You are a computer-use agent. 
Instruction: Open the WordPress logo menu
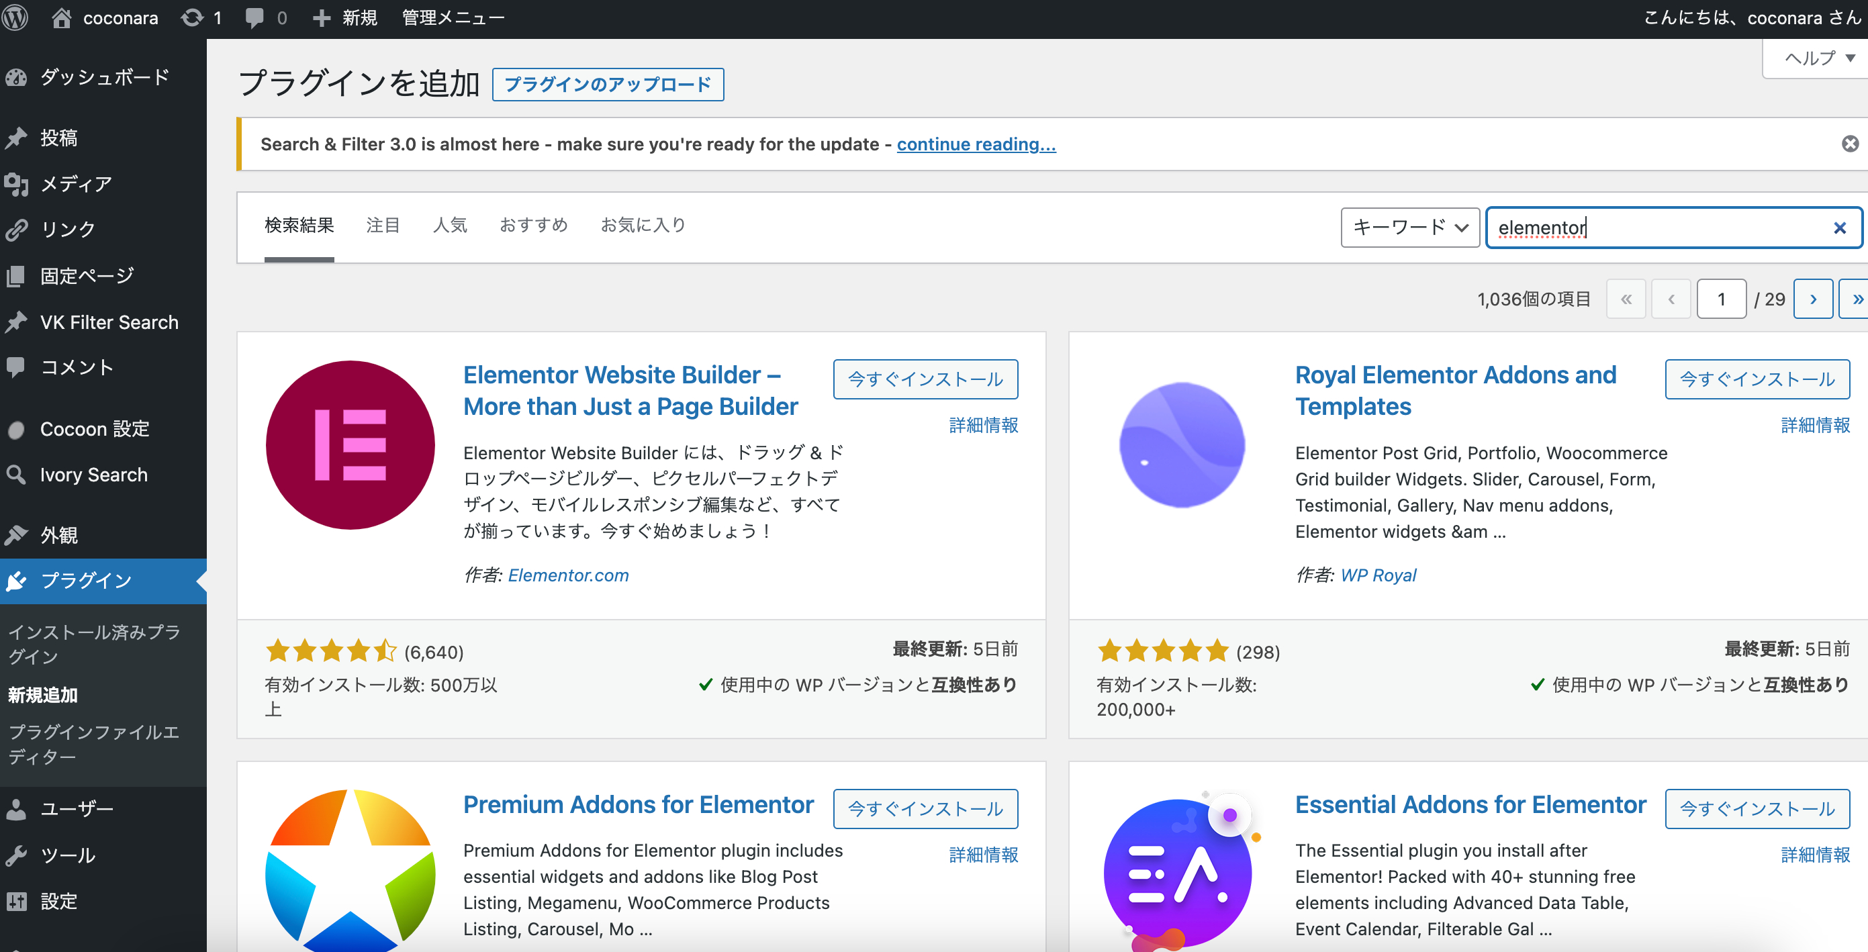pyautogui.click(x=15, y=17)
